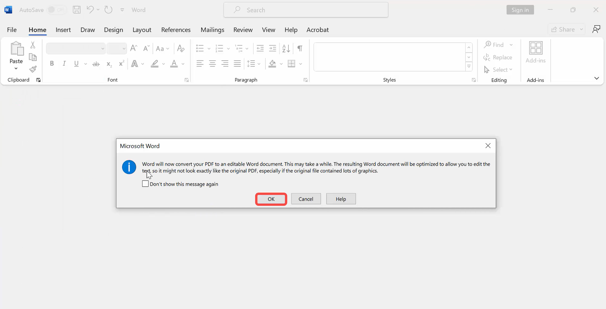Collapse the ribbon with chevron
The width and height of the screenshot is (606, 309).
pos(597,78)
